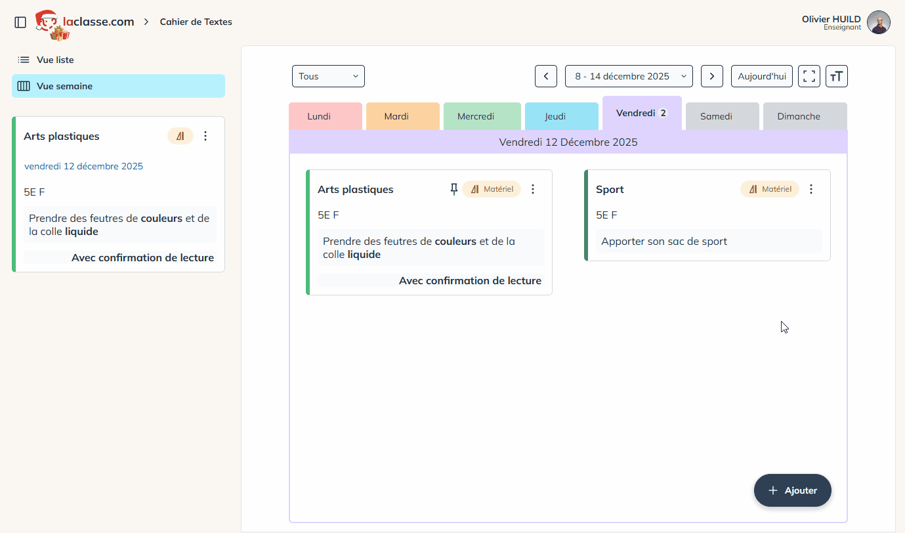
Task: Switch to the Lundi tab
Action: pos(319,116)
